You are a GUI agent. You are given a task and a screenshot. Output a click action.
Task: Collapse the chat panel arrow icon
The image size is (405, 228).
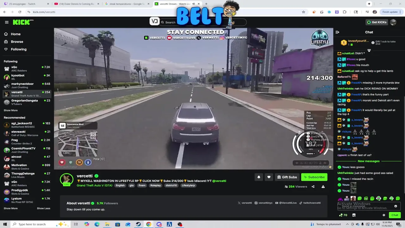[337, 32]
